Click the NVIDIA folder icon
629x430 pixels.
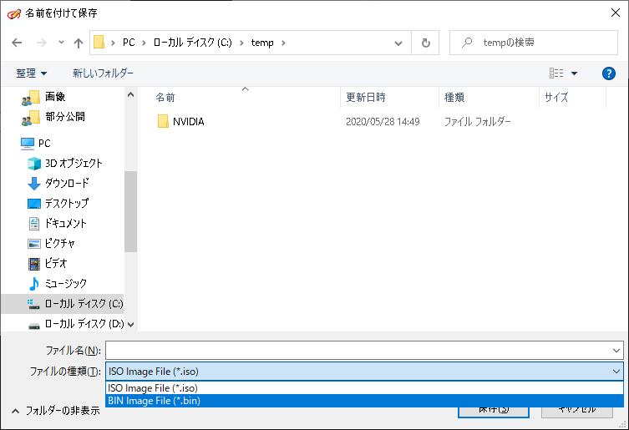[163, 121]
